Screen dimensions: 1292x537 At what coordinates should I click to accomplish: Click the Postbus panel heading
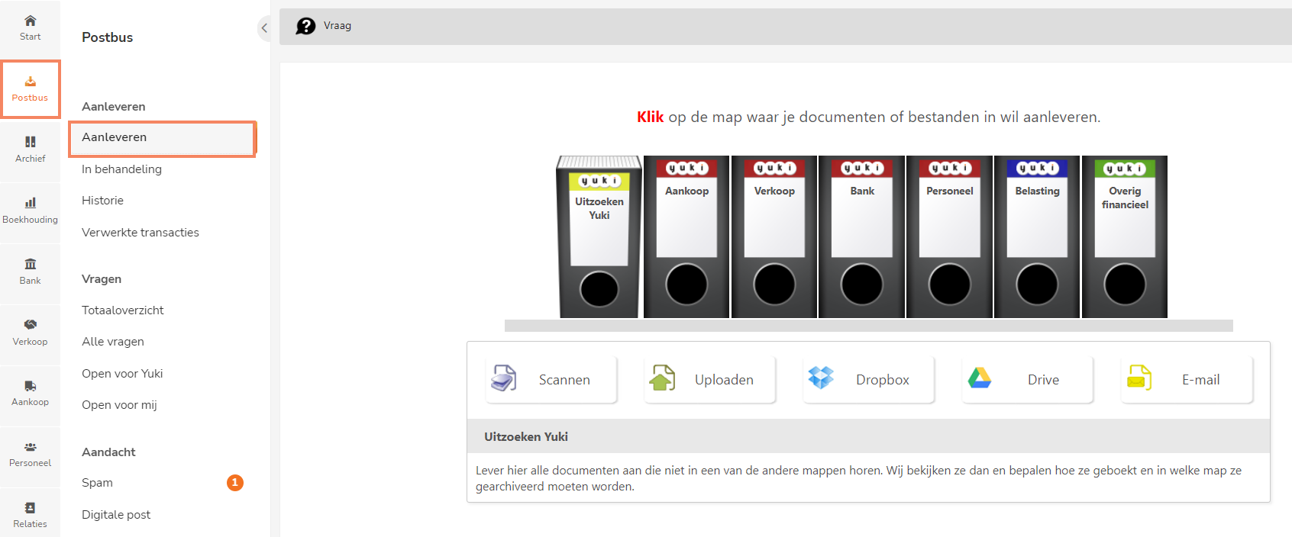click(107, 37)
